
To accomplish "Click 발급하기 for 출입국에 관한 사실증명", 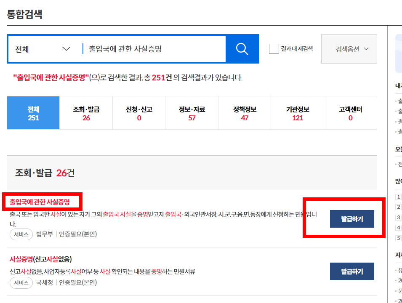I will click(x=352, y=219).
